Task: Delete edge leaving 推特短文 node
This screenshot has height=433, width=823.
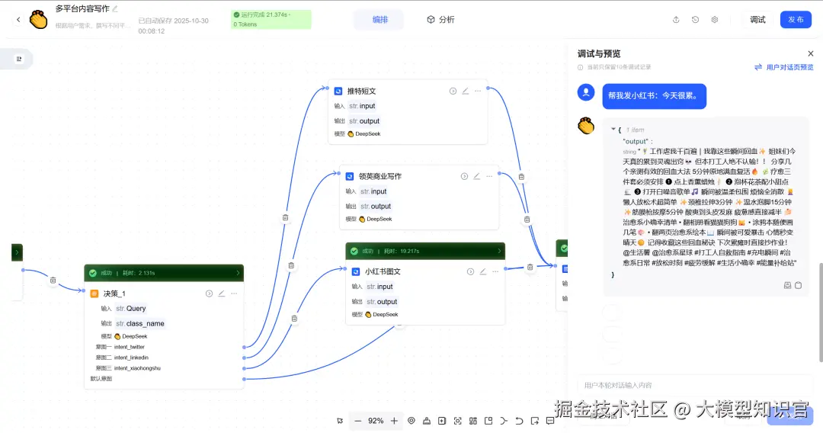Action: click(521, 177)
